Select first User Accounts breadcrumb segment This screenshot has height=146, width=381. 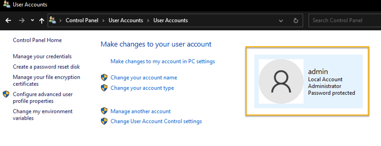[x=126, y=20]
